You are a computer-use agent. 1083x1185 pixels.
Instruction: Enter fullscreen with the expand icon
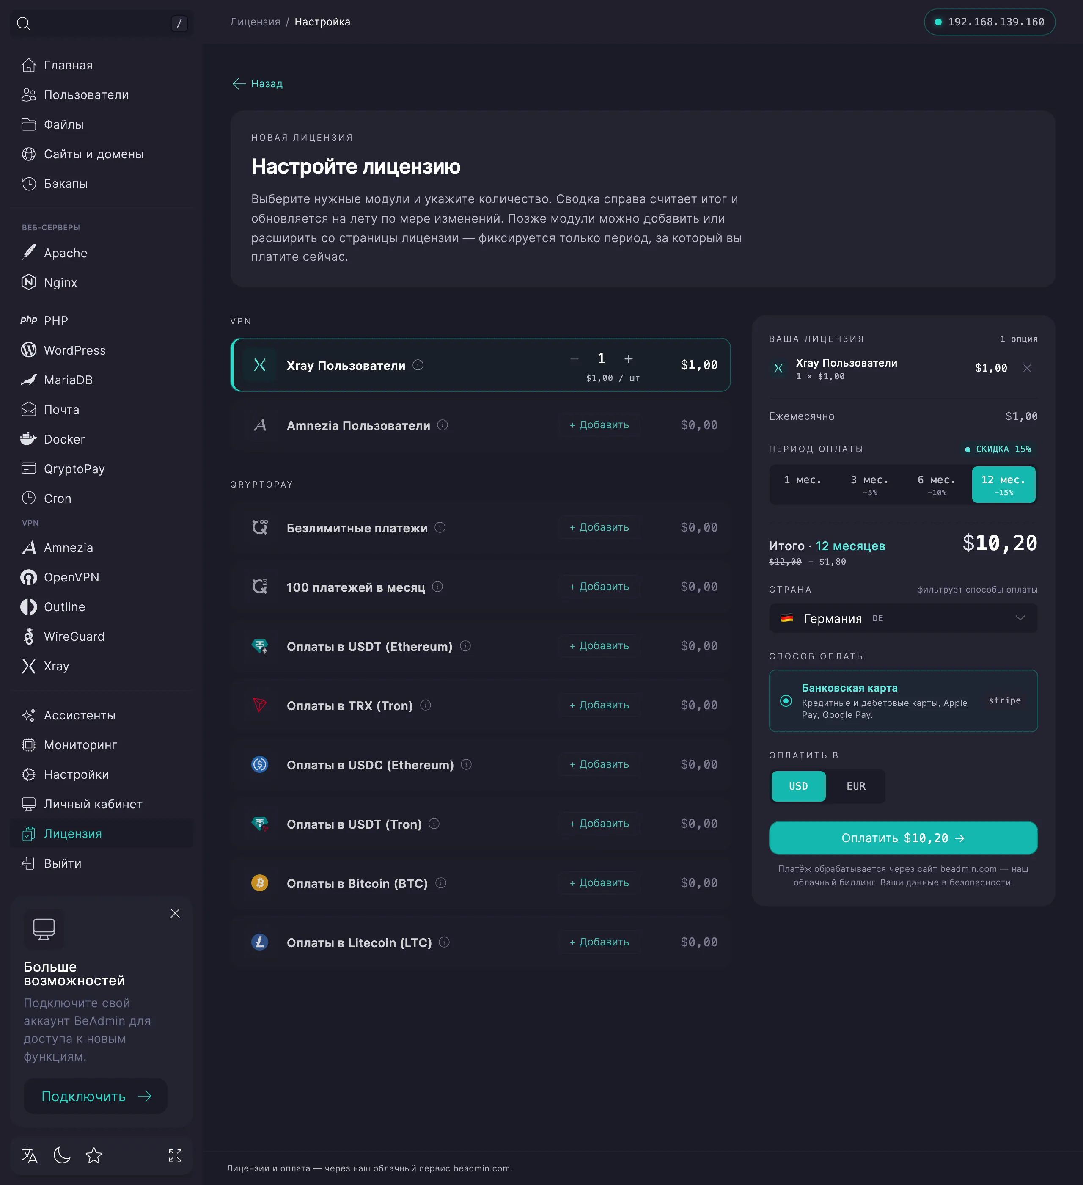[x=175, y=1156]
